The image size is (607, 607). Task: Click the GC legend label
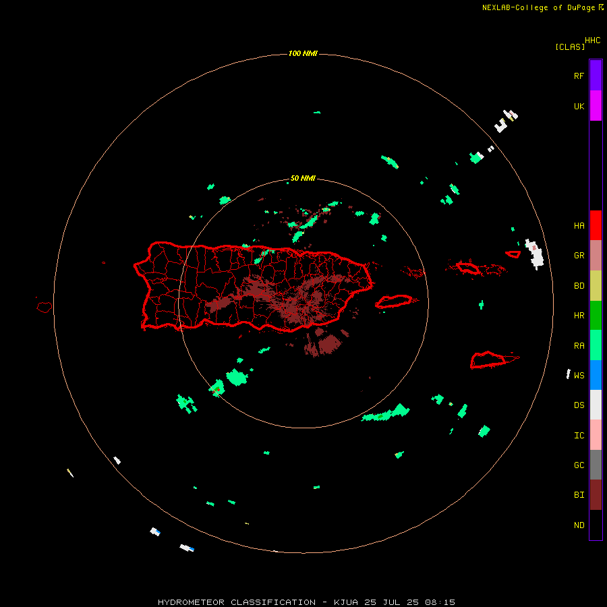[x=579, y=465]
